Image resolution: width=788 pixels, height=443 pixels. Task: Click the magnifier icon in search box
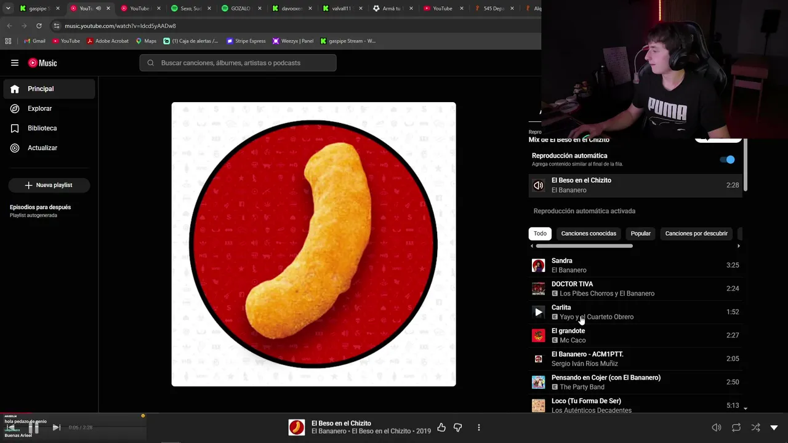coord(150,63)
